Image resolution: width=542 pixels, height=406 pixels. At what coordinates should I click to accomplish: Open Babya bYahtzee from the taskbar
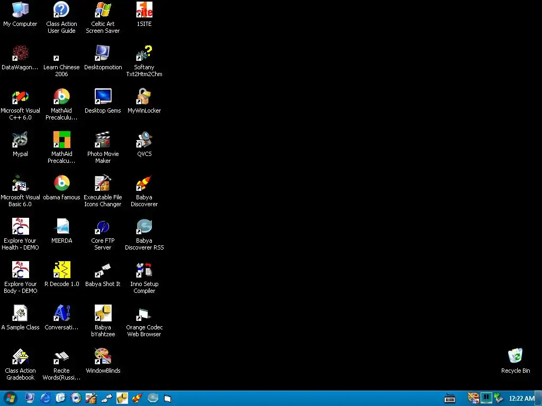coord(122,398)
